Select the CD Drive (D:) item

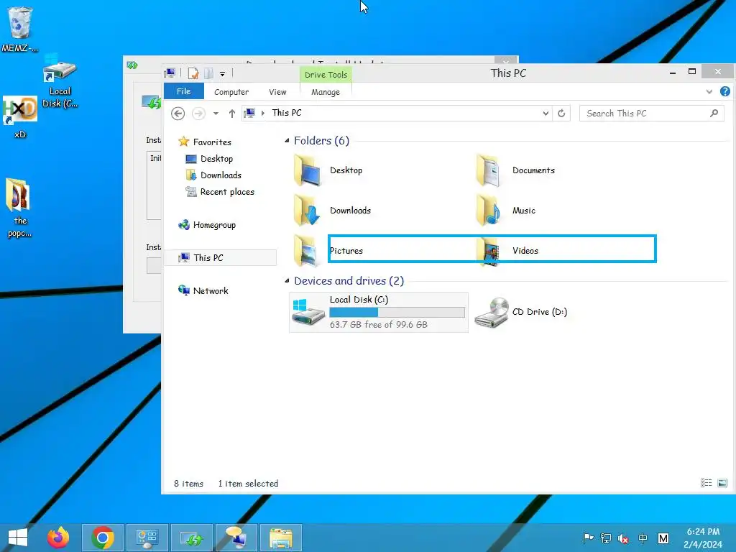pos(521,312)
